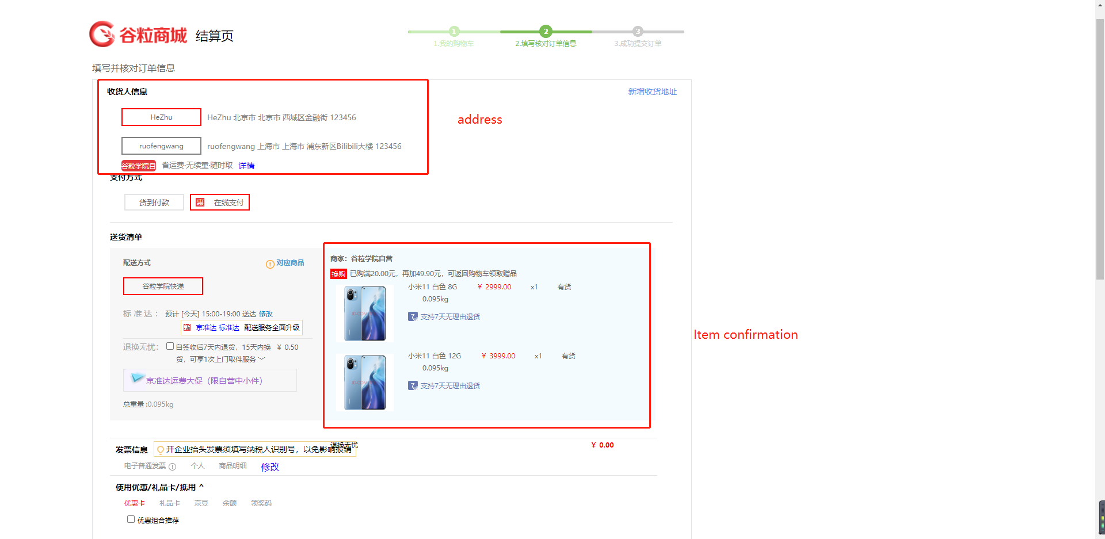This screenshot has width=1105, height=539.
Task: Switch to 领奖码 tab
Action: click(x=261, y=503)
